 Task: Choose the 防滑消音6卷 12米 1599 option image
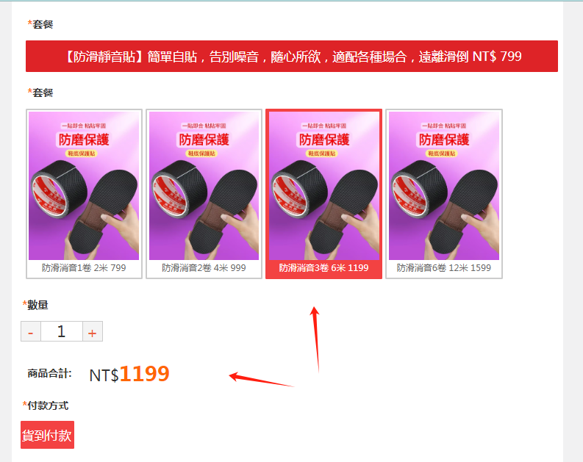point(444,185)
